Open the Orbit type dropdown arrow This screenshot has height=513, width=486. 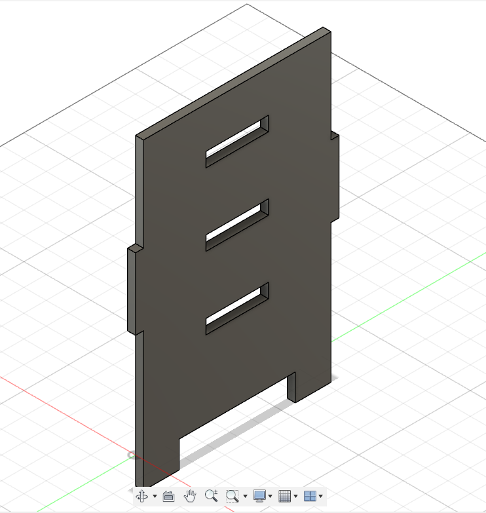[155, 497]
